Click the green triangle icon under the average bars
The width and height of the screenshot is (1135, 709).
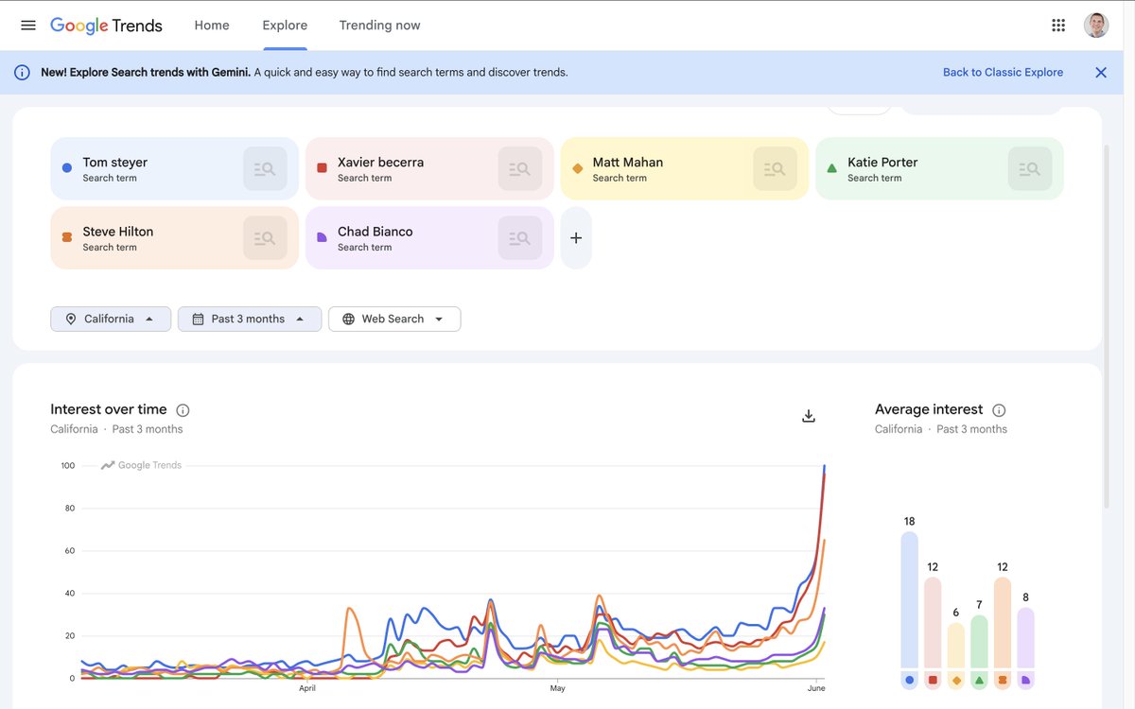(979, 680)
